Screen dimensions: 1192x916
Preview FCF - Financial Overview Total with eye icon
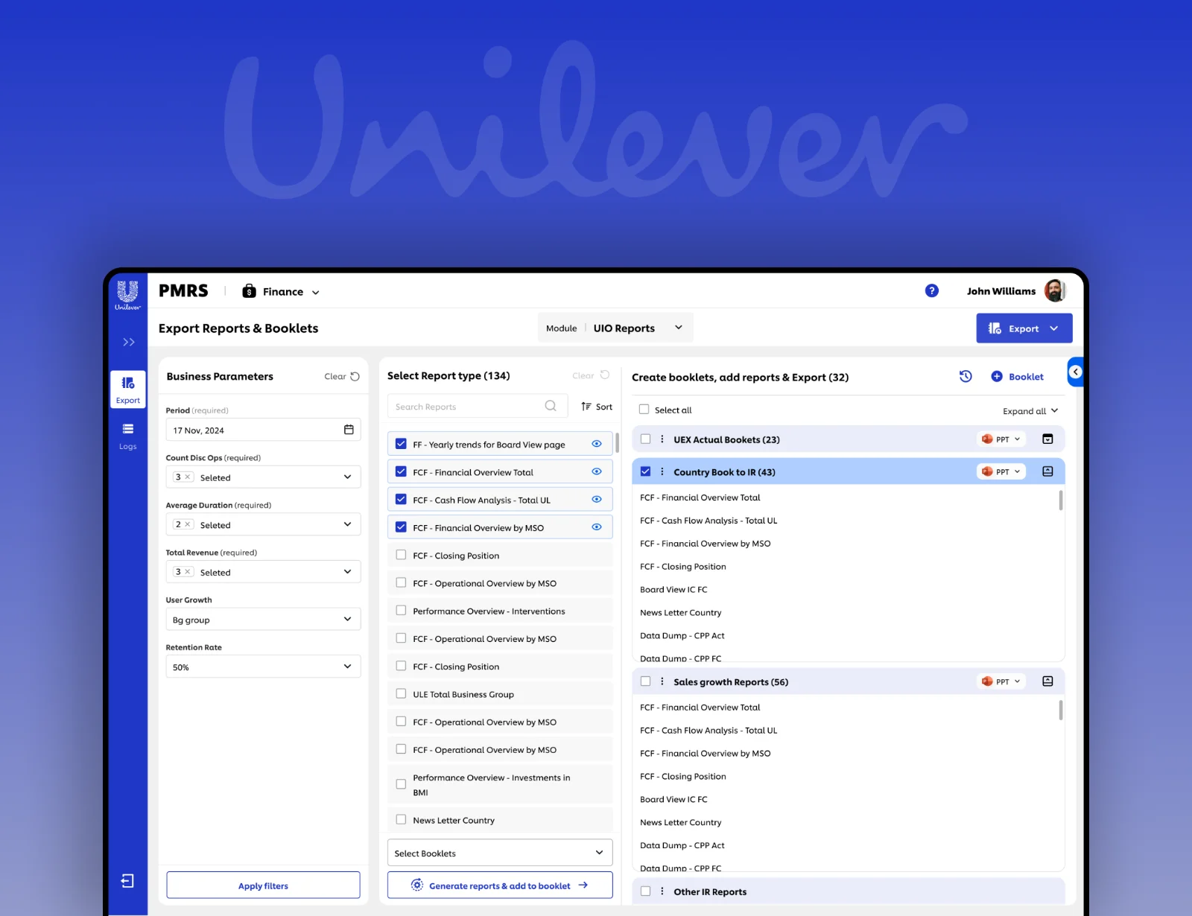[x=597, y=471]
